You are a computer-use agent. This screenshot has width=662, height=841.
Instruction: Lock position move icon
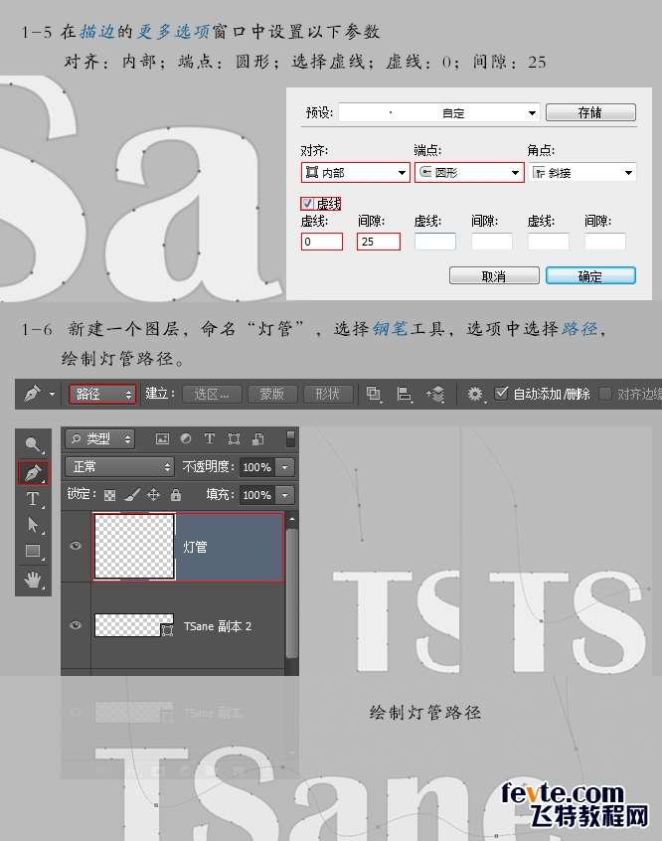[153, 494]
